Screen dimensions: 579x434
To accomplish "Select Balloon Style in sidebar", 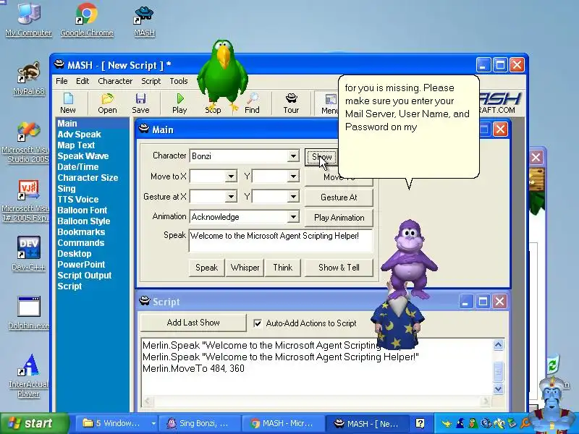I will (84, 221).
